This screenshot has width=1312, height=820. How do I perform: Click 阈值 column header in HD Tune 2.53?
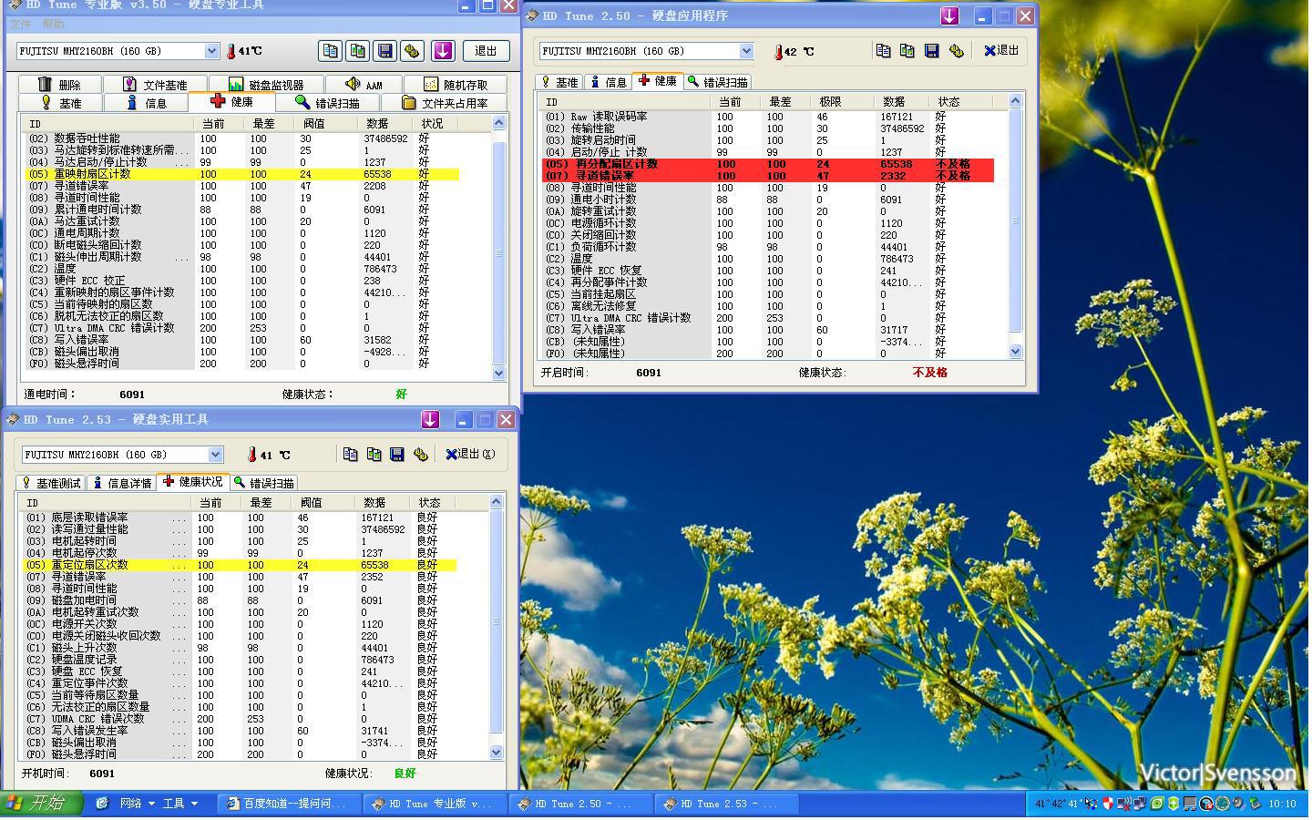(324, 502)
